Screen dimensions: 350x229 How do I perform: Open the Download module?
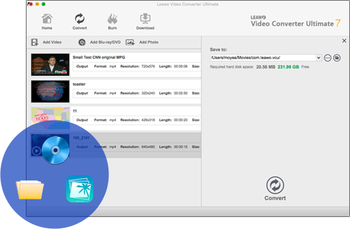[x=145, y=21]
